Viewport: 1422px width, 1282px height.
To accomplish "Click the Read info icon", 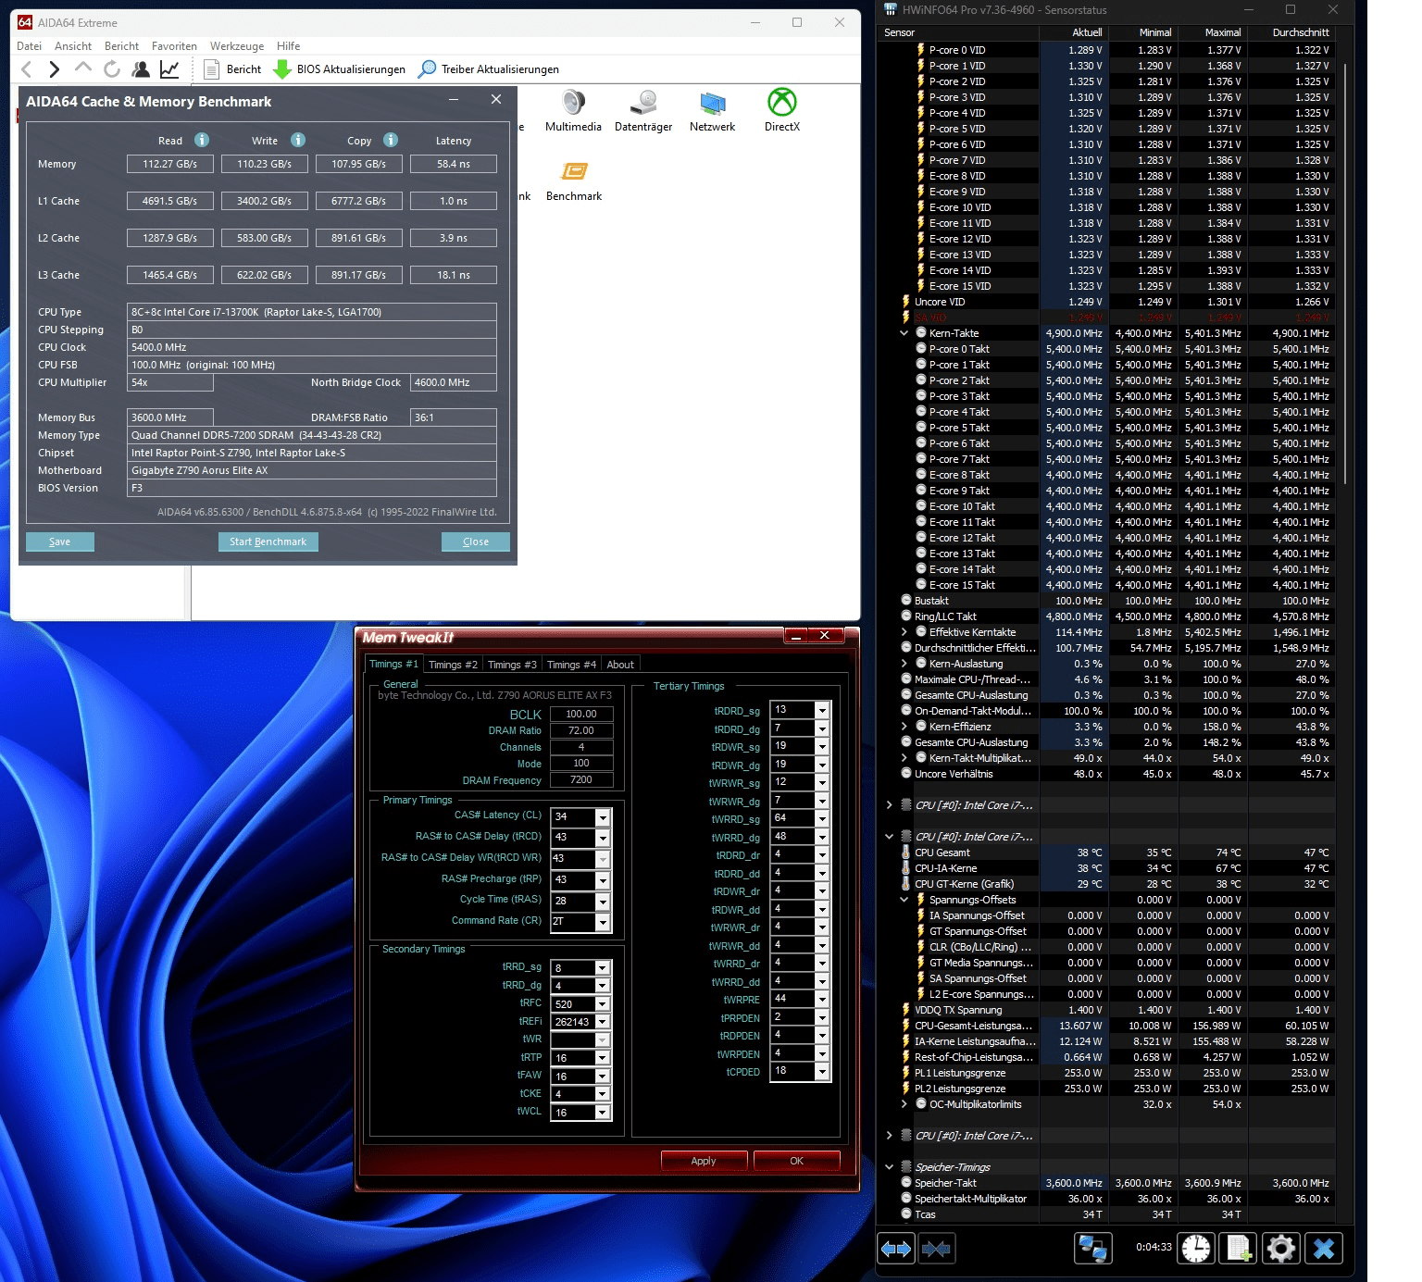I will [x=202, y=140].
